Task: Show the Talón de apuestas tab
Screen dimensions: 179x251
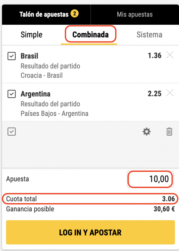Action: pos(44,14)
